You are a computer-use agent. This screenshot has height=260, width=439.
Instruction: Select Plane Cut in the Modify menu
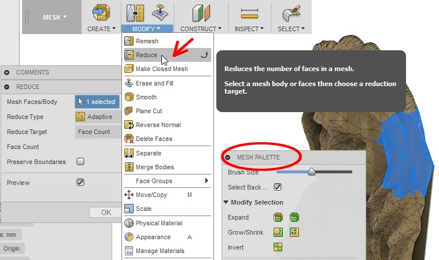coord(149,111)
